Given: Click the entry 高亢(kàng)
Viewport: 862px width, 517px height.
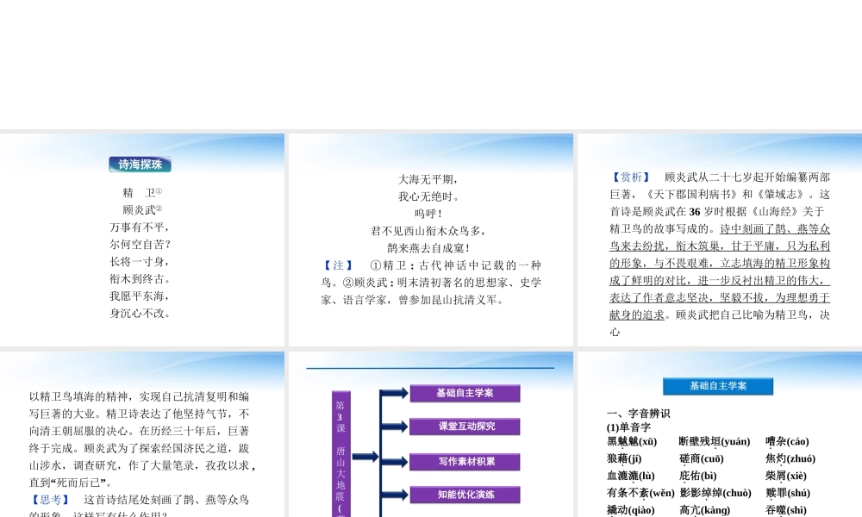Looking at the screenshot, I should (705, 510).
